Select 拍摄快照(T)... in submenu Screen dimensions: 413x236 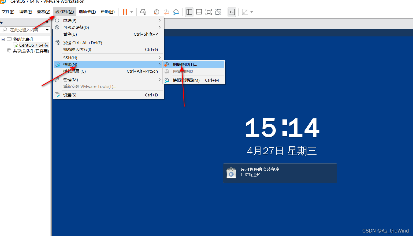click(x=194, y=64)
